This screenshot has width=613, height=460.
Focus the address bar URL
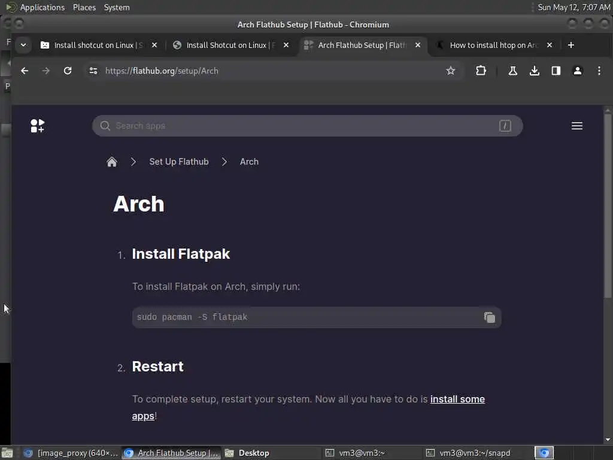coord(162,71)
